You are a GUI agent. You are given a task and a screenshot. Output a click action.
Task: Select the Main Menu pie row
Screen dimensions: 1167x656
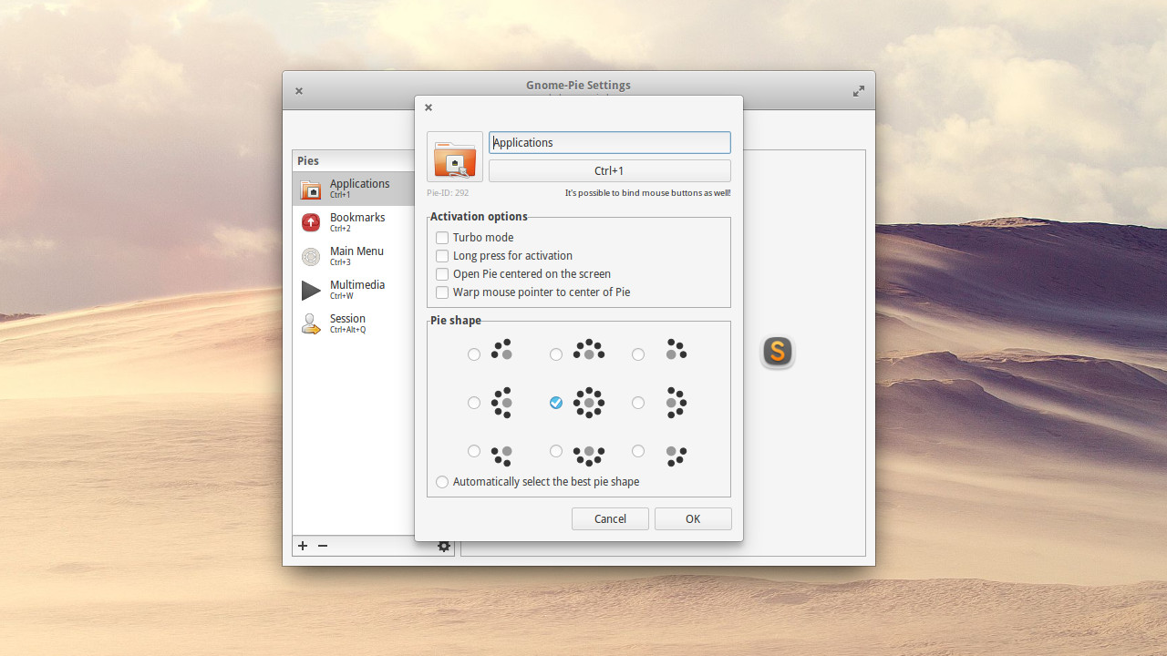[x=354, y=256]
